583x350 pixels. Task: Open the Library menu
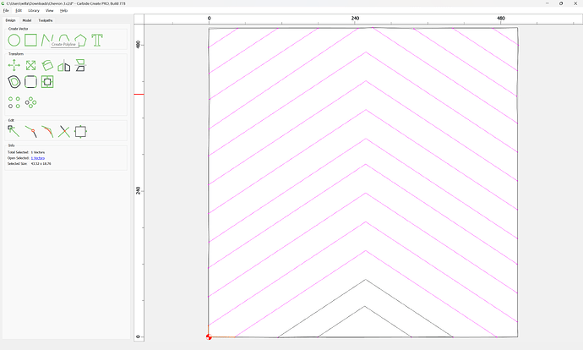(x=34, y=11)
